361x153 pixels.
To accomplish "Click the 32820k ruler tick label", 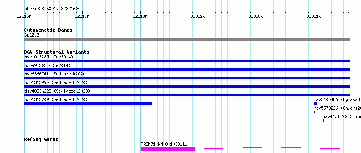I will click(x=256, y=16).
